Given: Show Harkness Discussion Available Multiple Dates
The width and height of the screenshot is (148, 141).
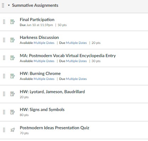Looking at the screenshot, I should click(44, 43).
